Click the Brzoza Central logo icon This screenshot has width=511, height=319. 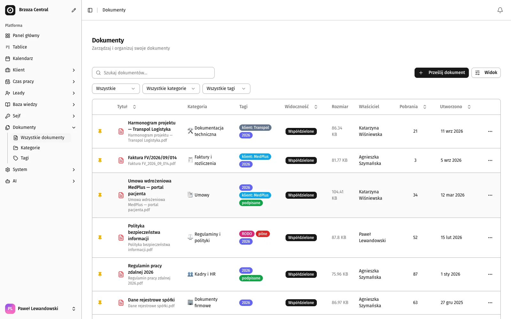point(10,10)
